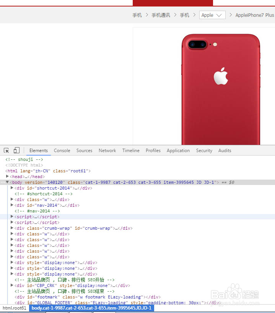Select the <!-- shouji --> comment line
This screenshot has height=313, width=275.
24,159
